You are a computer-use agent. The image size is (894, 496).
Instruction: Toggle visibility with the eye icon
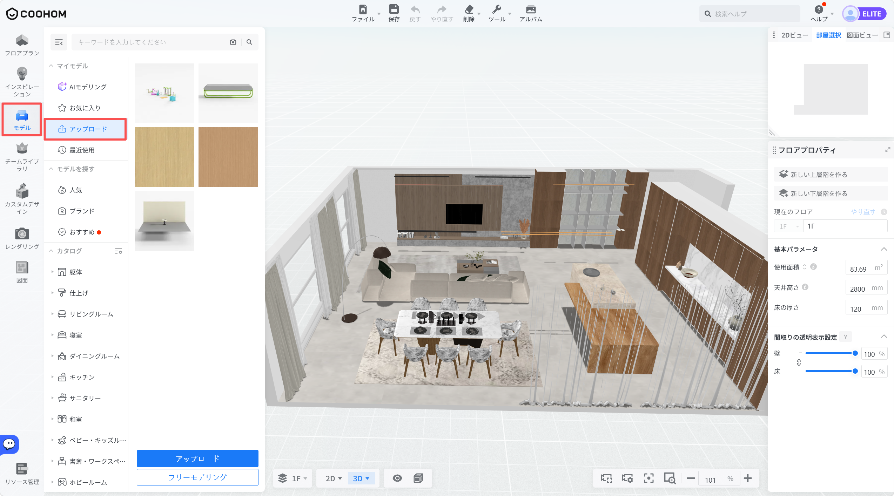tap(397, 478)
